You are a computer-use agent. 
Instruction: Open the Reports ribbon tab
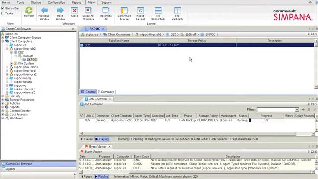76,2
